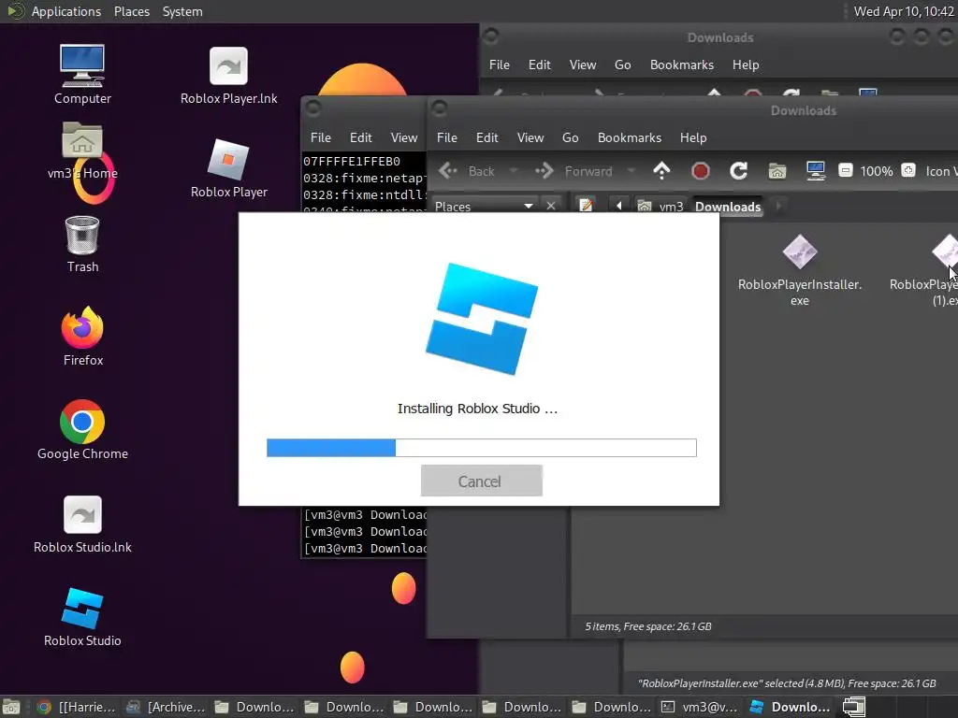Screen dimensions: 958x718
Task: Click the Roblox Studio installation progress bar
Action: [482, 448]
